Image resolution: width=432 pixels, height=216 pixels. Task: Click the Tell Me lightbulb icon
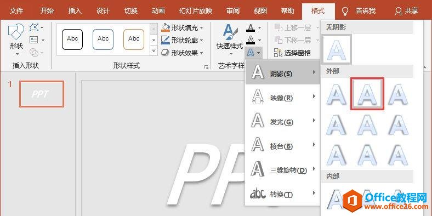345,11
